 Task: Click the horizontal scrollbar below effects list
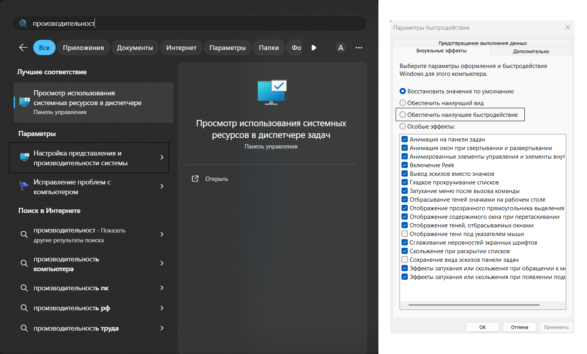475,305
